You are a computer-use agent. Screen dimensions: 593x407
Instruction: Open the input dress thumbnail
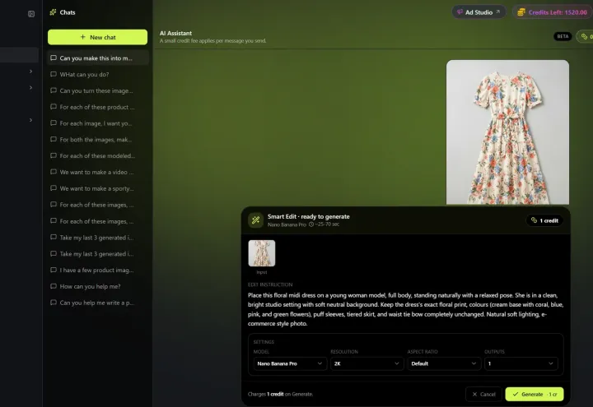tap(262, 253)
